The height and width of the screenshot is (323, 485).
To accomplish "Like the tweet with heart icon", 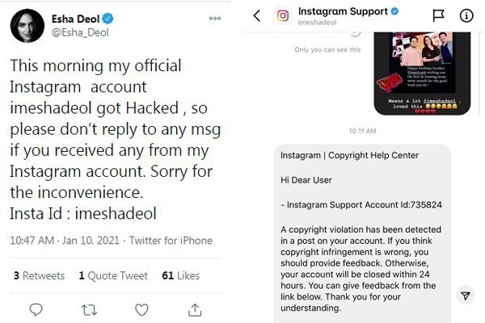I will 141,309.
